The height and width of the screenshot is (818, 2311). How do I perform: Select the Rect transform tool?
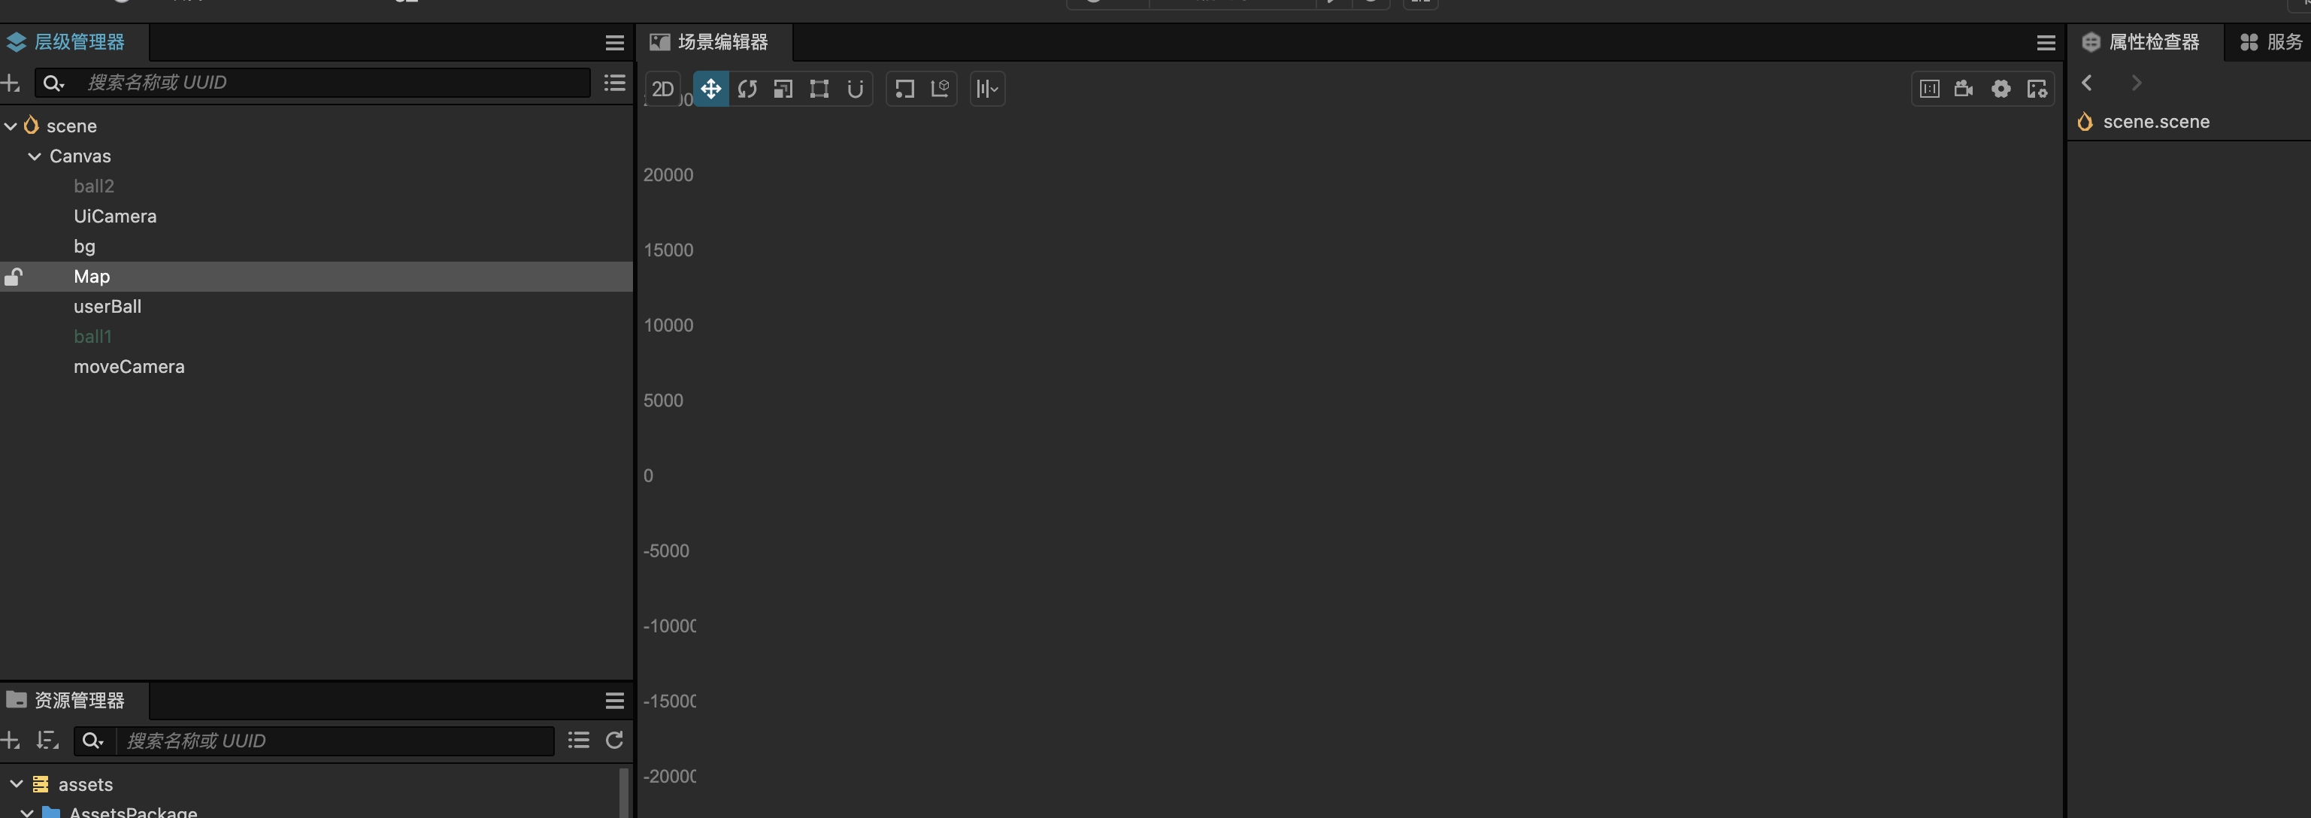pos(819,89)
